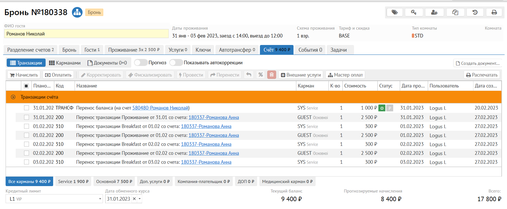507x209 pixels.
Task: Expand the Кредитный лимит dropdown
Action: click(100, 199)
